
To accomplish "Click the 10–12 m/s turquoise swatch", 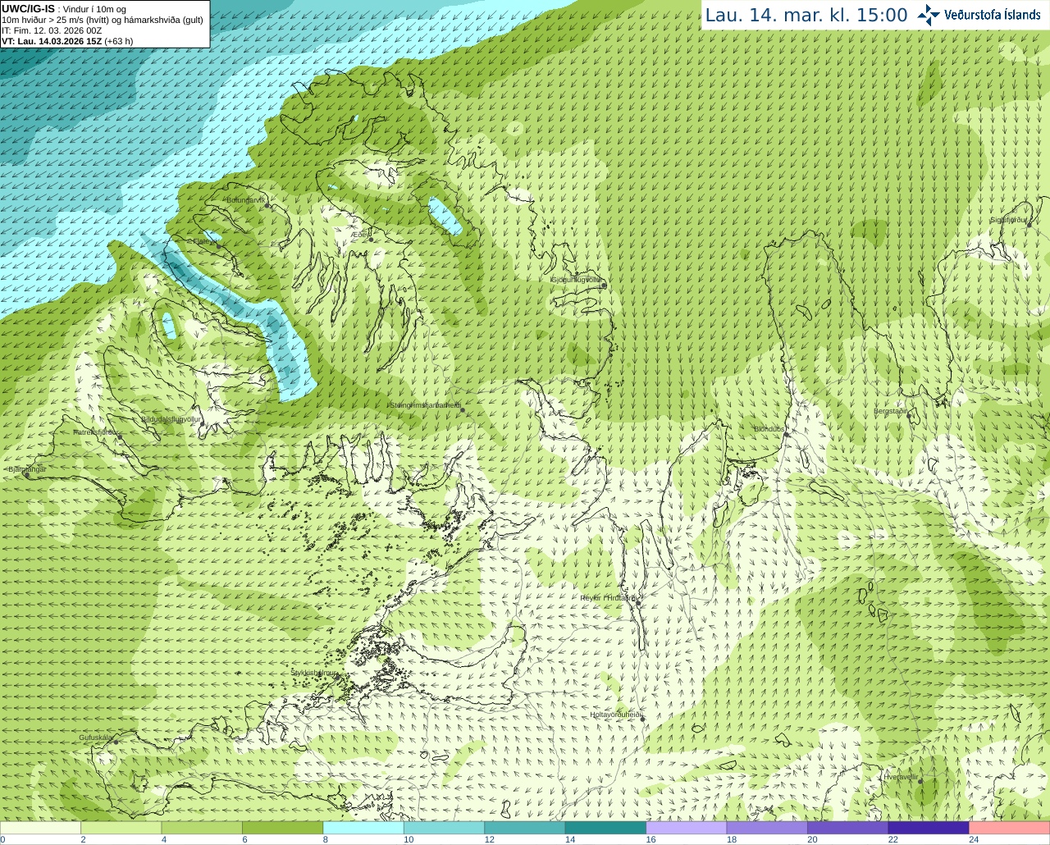I will click(x=444, y=828).
